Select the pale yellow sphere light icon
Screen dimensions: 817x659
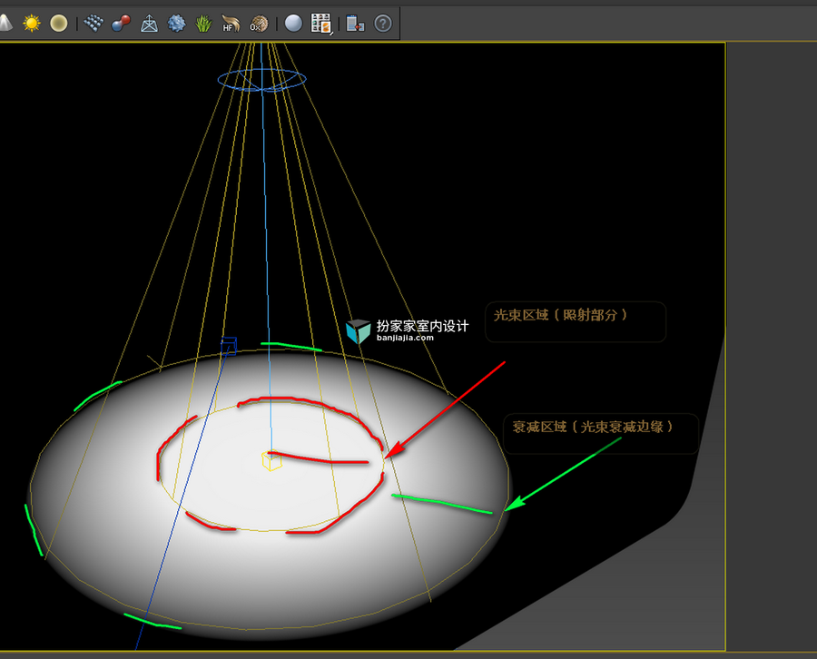[x=59, y=24]
